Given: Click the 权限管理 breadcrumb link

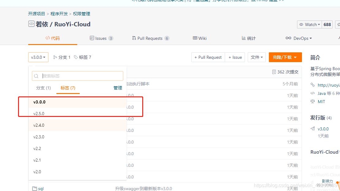Looking at the screenshot, I should pos(82,14).
